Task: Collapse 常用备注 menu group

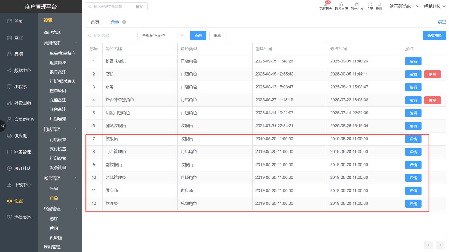Action: [x=75, y=43]
